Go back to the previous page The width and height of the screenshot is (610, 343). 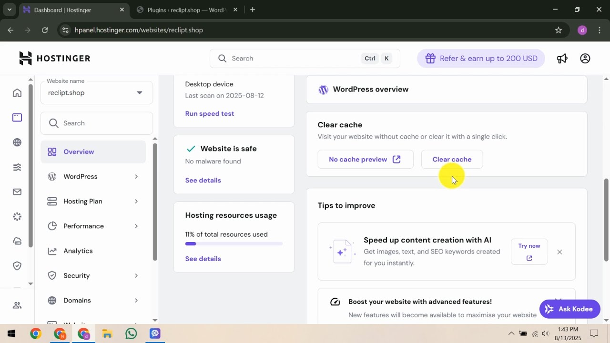pos(10,30)
